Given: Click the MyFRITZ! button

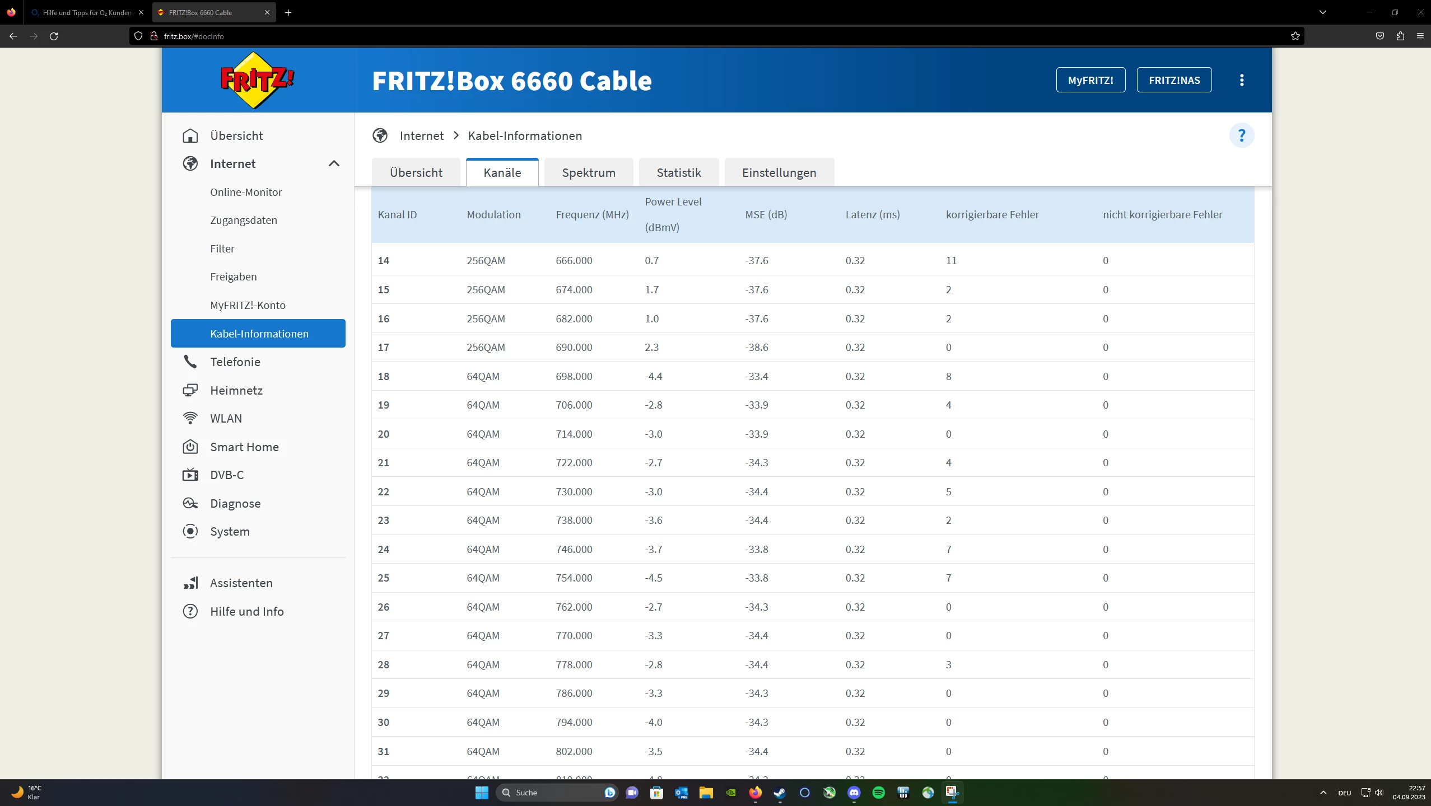Looking at the screenshot, I should (1090, 80).
